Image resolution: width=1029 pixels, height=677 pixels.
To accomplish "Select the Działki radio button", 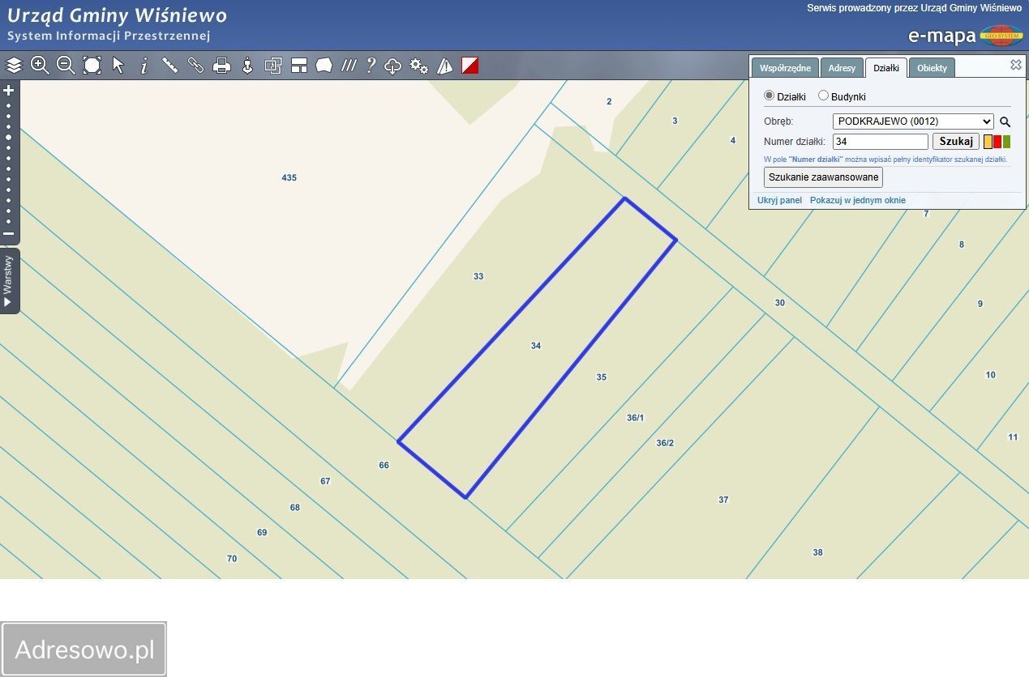I will pyautogui.click(x=770, y=96).
